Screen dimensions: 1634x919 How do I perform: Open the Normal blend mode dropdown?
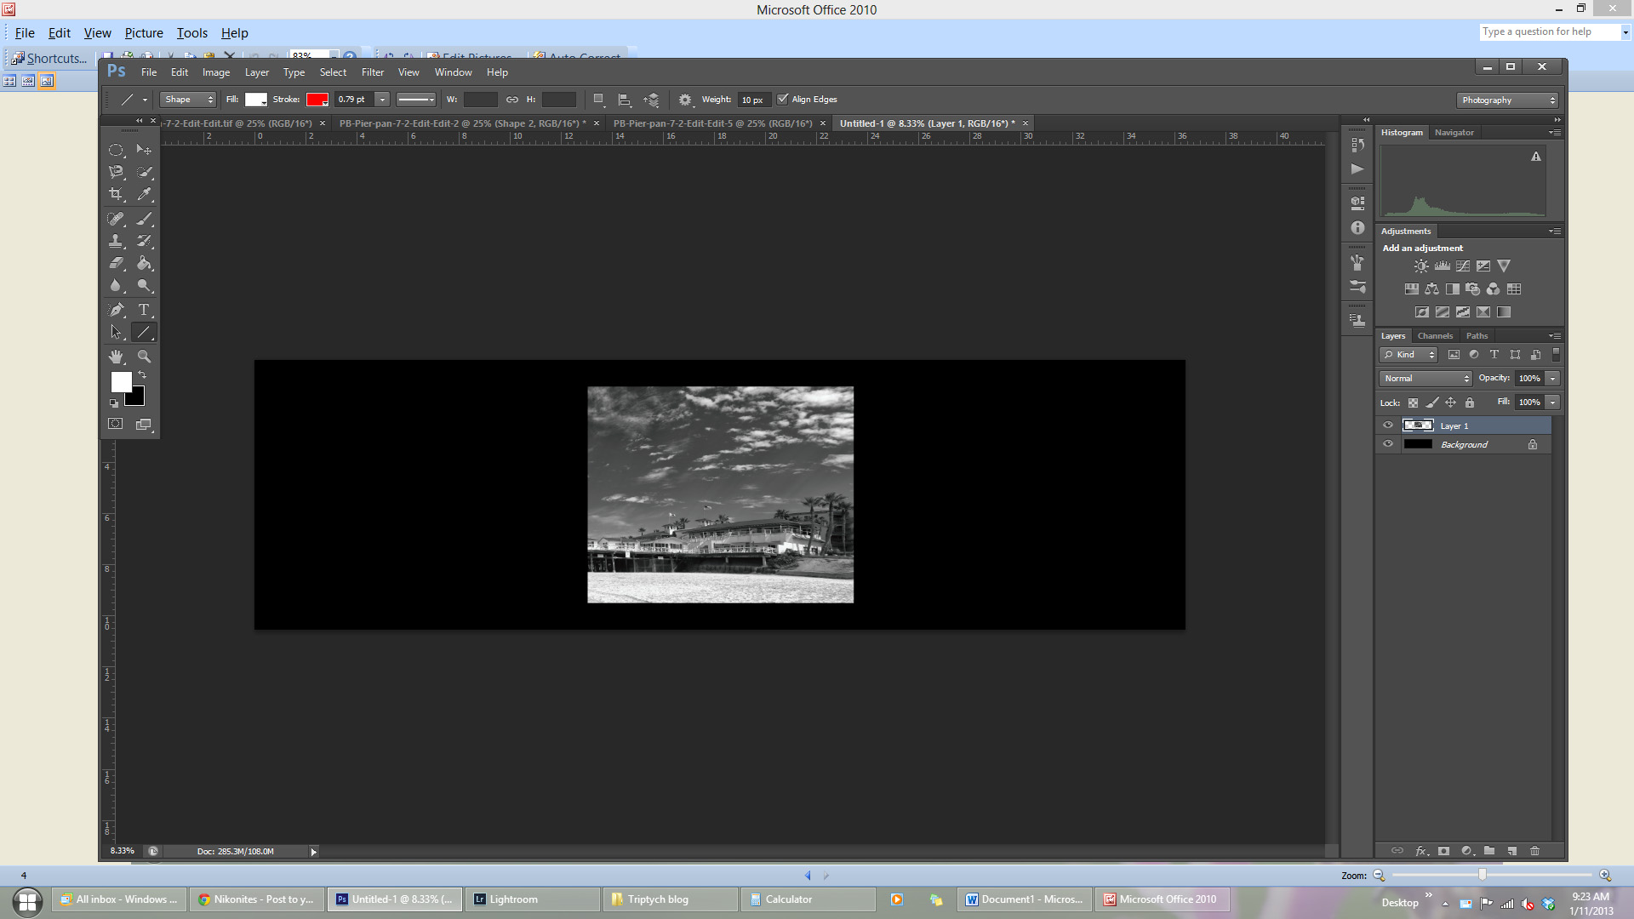[1425, 379]
